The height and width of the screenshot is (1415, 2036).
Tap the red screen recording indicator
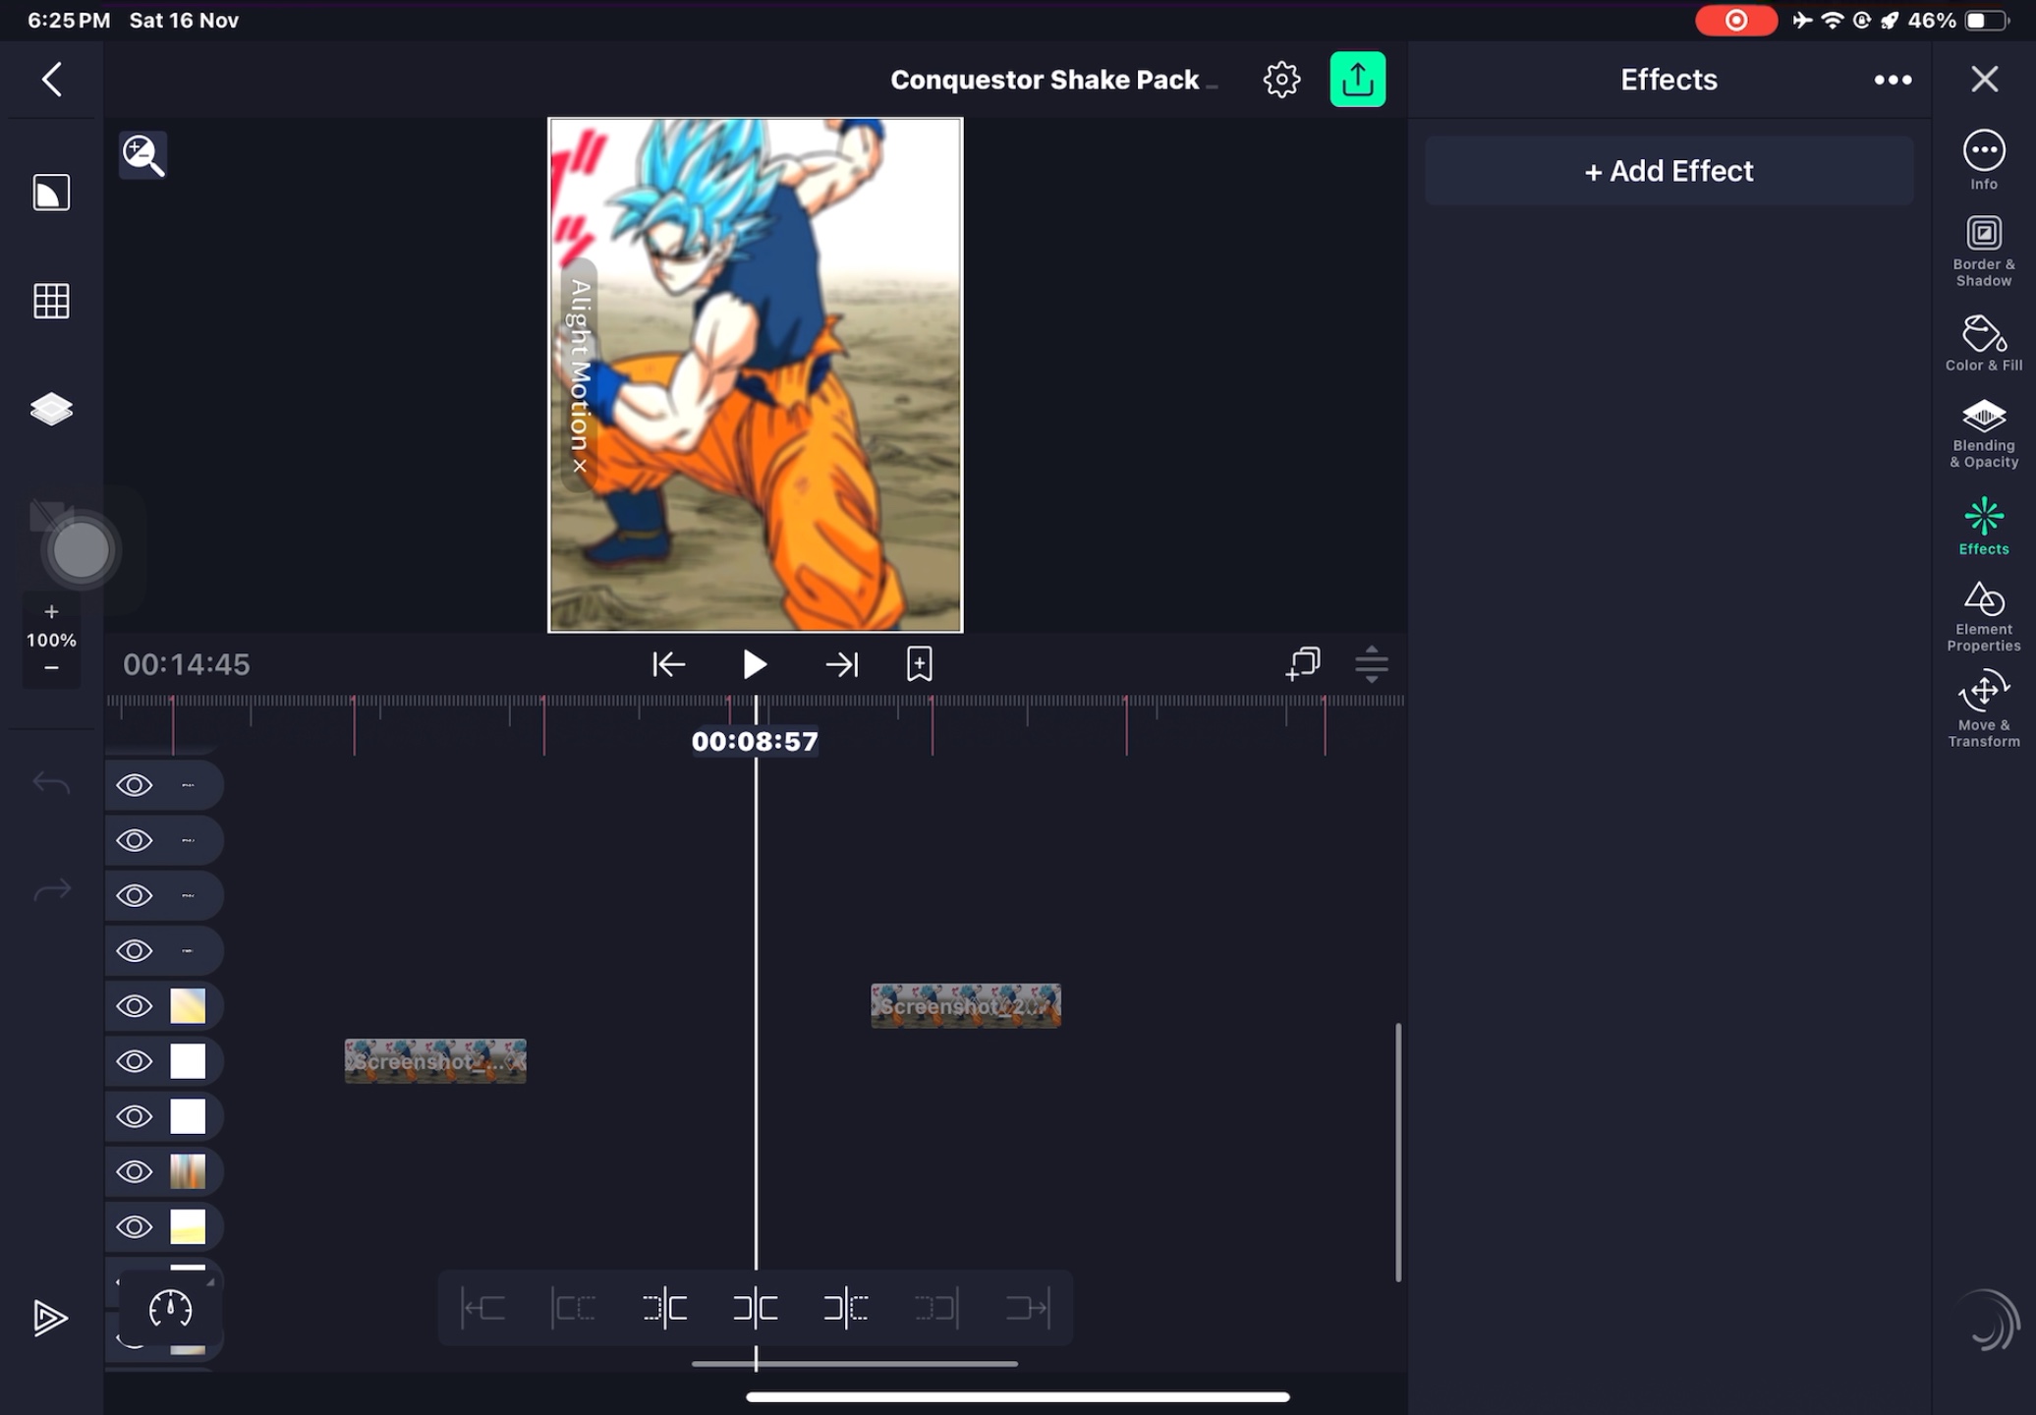(x=1736, y=21)
